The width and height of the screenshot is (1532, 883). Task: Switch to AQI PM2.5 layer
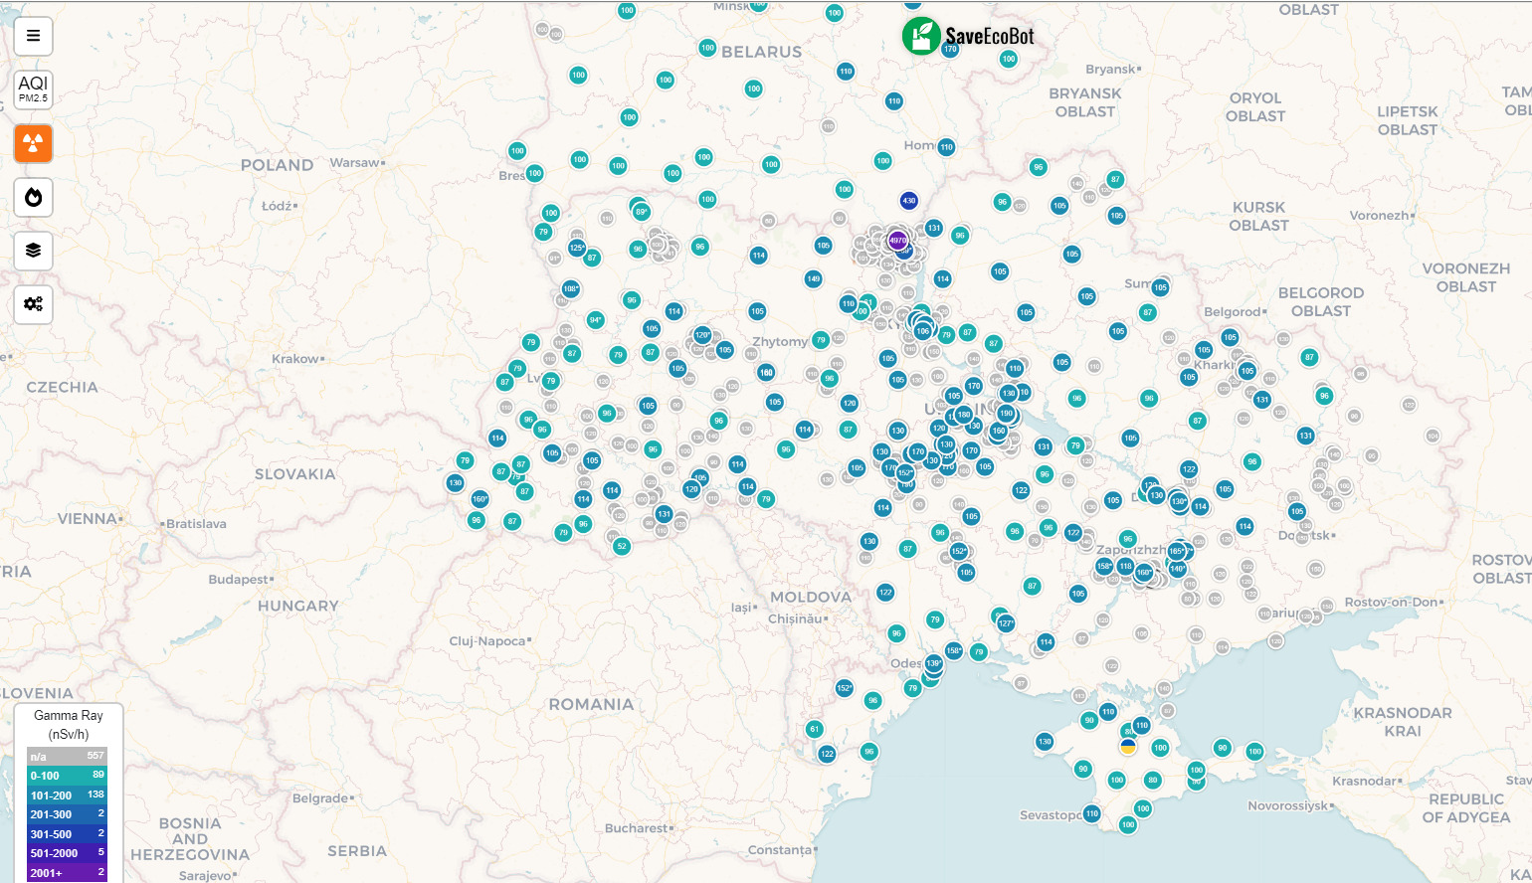(33, 89)
